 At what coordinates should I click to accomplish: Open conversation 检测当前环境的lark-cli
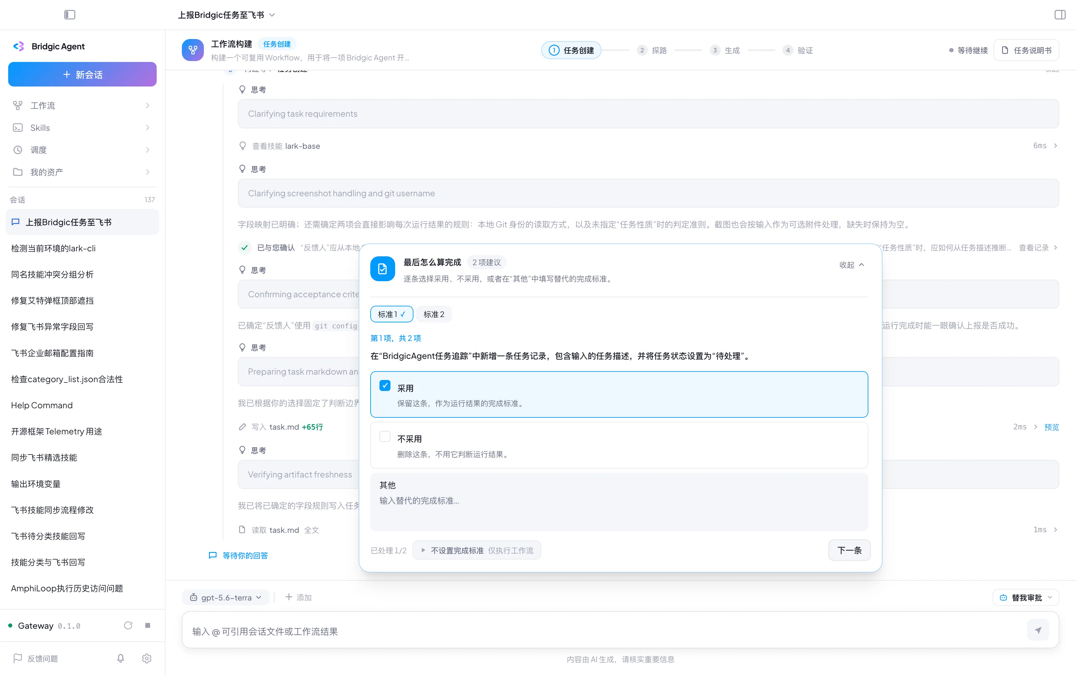point(82,248)
